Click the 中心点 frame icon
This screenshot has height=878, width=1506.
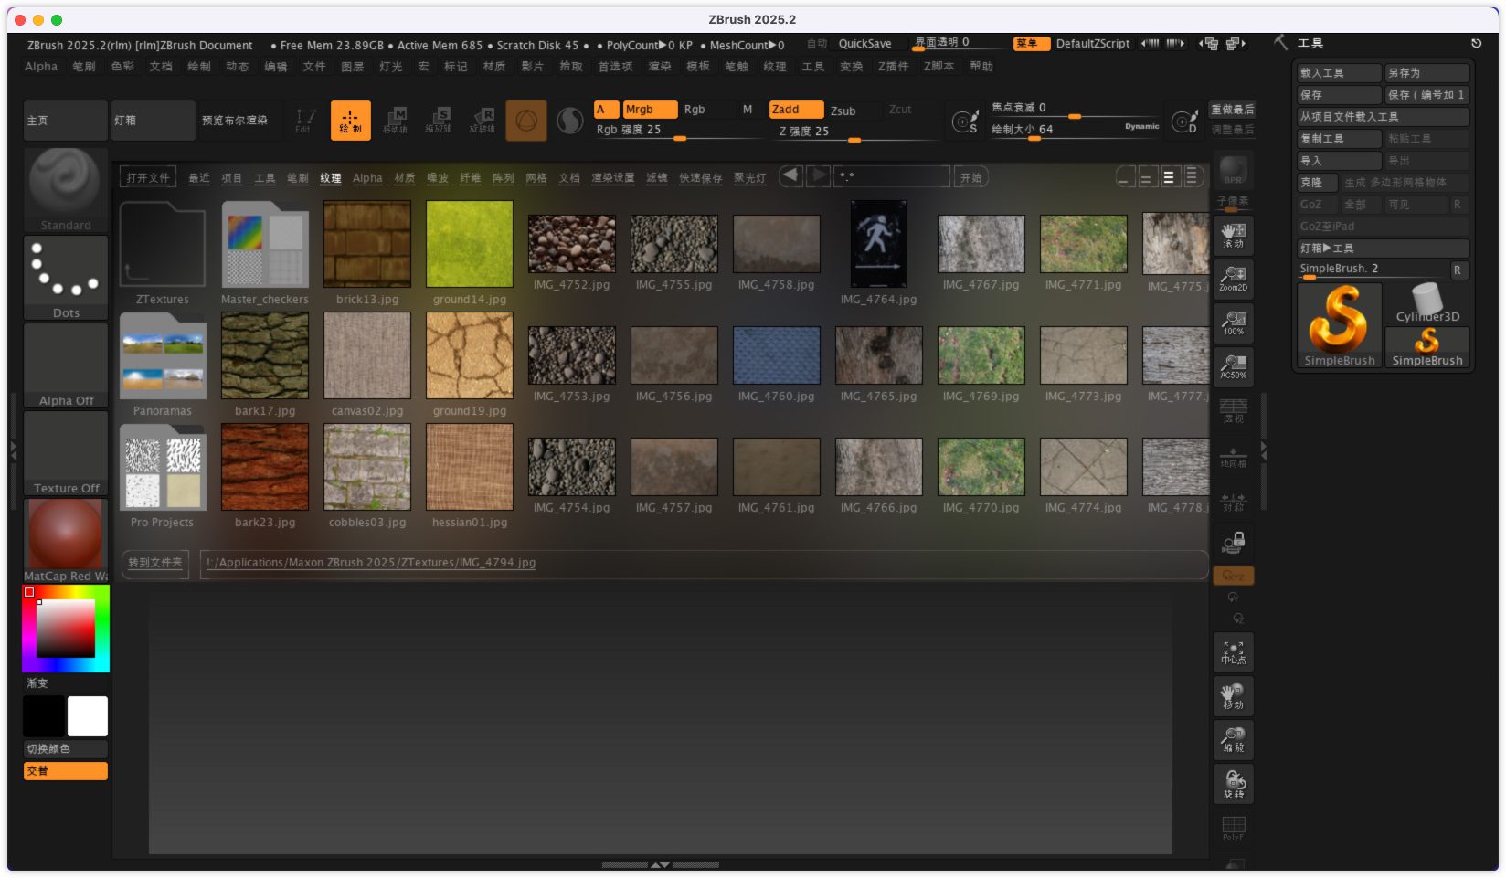click(1233, 652)
